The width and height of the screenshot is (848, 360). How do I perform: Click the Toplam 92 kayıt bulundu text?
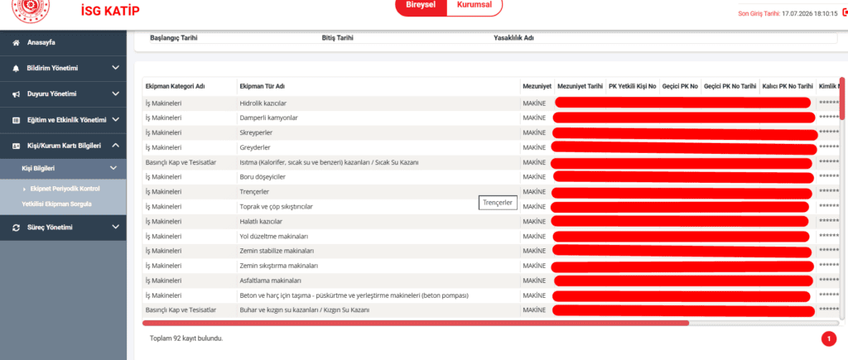186,338
